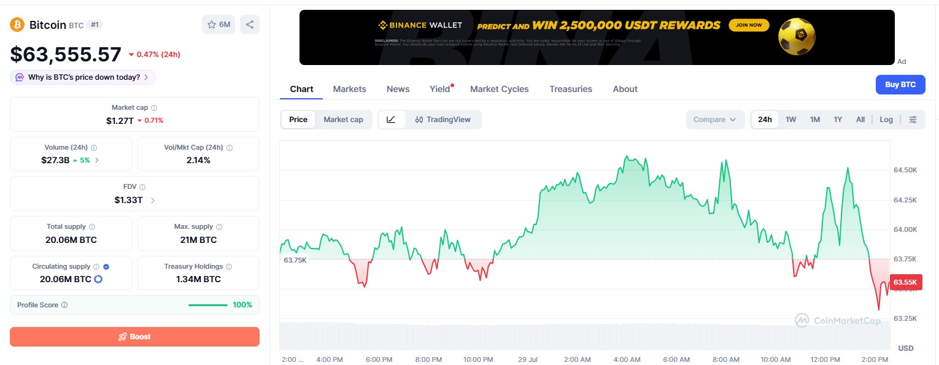939x365 pixels.
Task: Click the circulating supply progress ring icon
Action: 98,279
